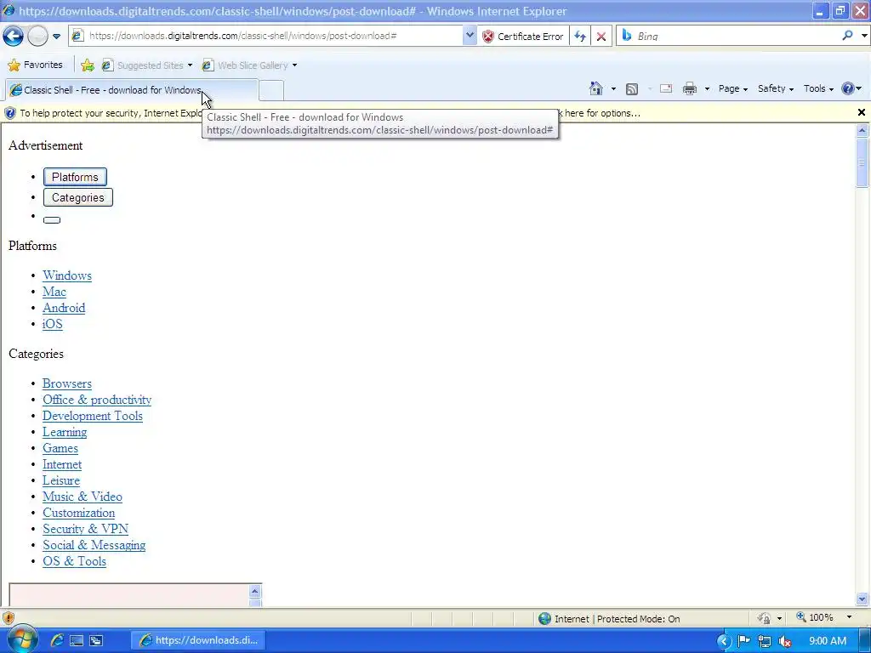Open the Mac platform link
This screenshot has height=653, width=871.
(x=54, y=292)
